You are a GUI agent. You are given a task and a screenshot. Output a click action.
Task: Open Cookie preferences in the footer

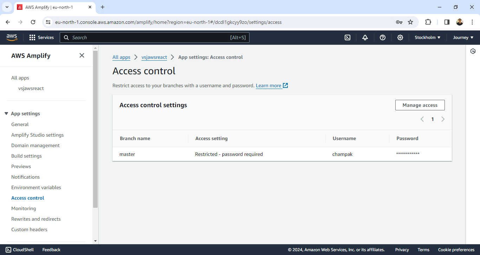[x=456, y=250]
